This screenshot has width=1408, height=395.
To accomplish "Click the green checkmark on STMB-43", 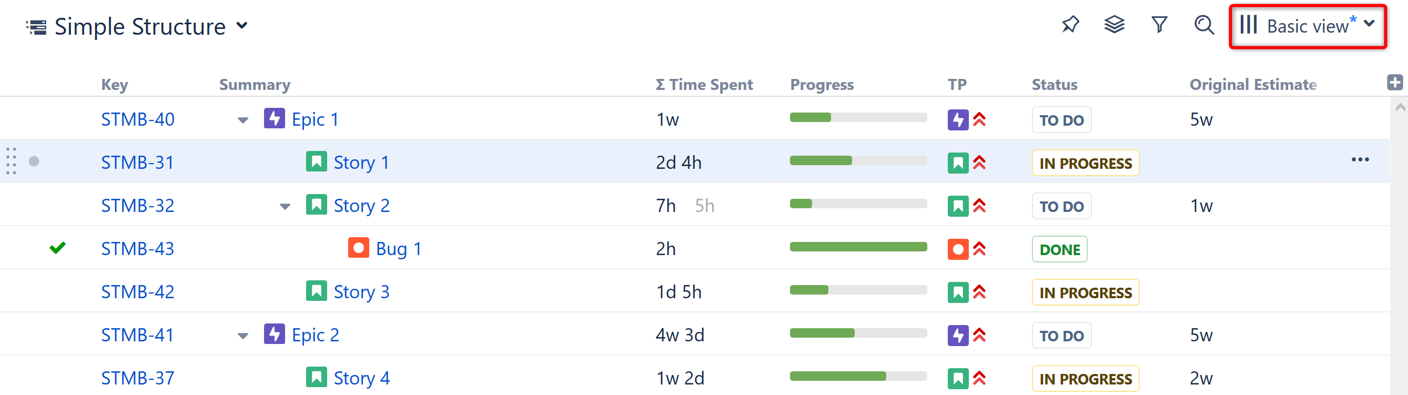I will click(x=57, y=248).
